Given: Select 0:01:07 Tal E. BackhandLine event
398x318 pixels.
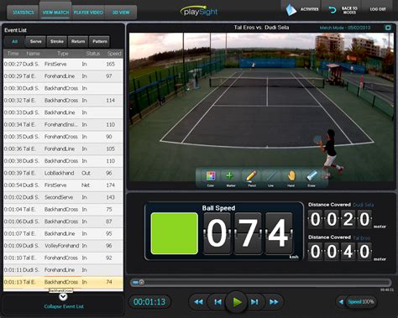Looking at the screenshot, I should tap(63, 233).
